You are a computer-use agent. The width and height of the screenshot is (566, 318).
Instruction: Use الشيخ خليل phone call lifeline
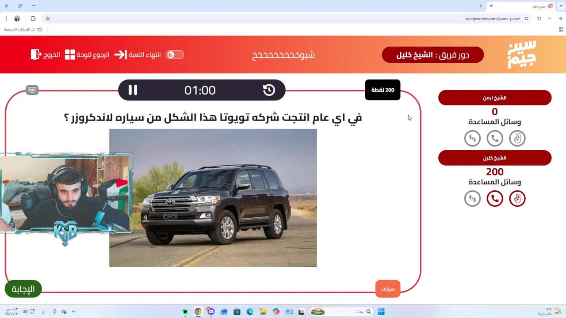click(x=495, y=199)
